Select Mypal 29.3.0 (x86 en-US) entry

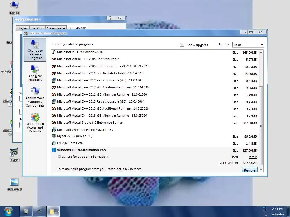pyautogui.click(x=155, y=136)
